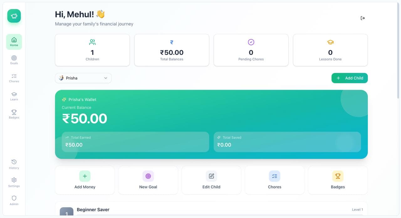Open the Goals page from sidebar

click(14, 60)
